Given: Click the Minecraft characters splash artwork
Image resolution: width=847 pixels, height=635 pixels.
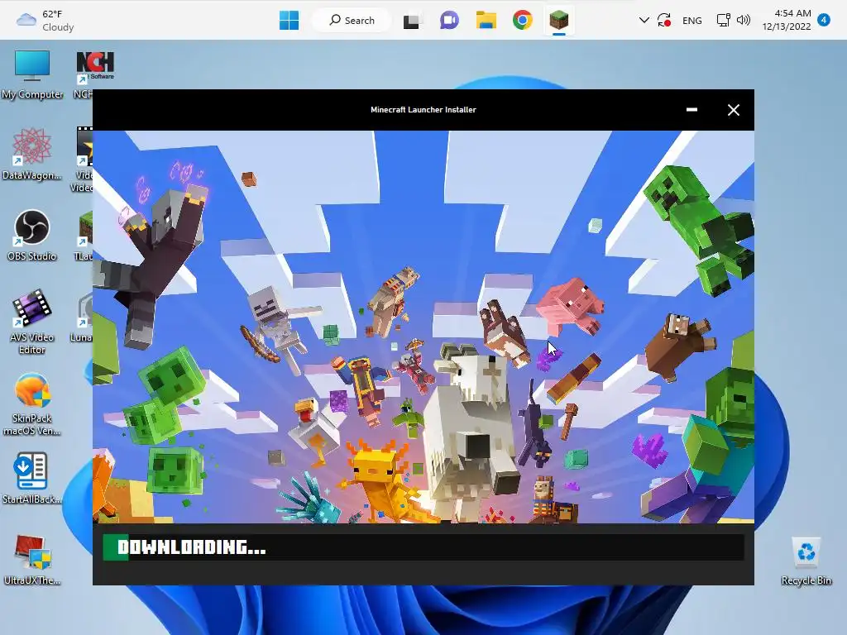Looking at the screenshot, I should point(423,327).
